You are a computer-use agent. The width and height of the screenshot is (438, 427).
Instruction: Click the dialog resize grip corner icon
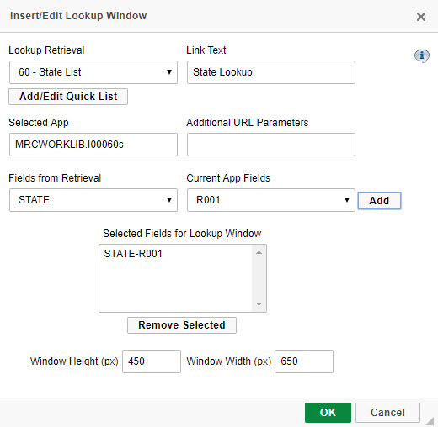[430, 421]
